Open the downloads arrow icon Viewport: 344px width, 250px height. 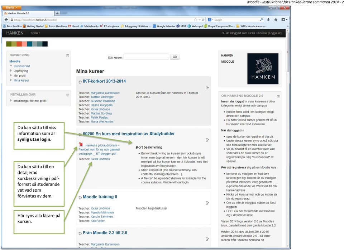(x=268, y=20)
